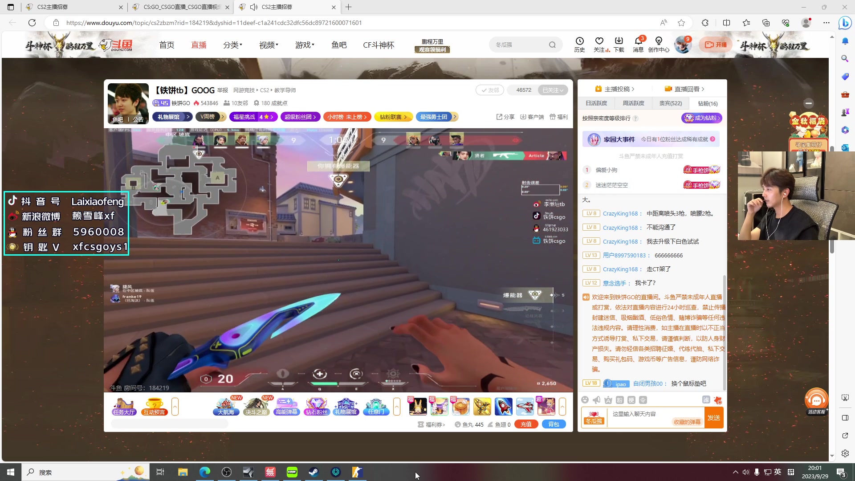Toggle the red star effects icon in chat
This screenshot has height=481, width=855.
pos(717,400)
